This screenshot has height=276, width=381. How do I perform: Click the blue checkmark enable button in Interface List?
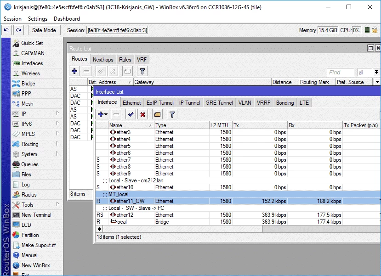[x=131, y=114]
